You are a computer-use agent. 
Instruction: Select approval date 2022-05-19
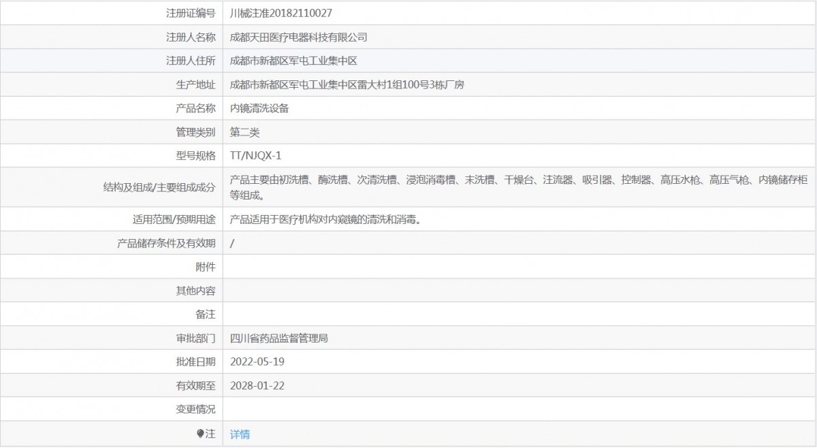coord(257,362)
